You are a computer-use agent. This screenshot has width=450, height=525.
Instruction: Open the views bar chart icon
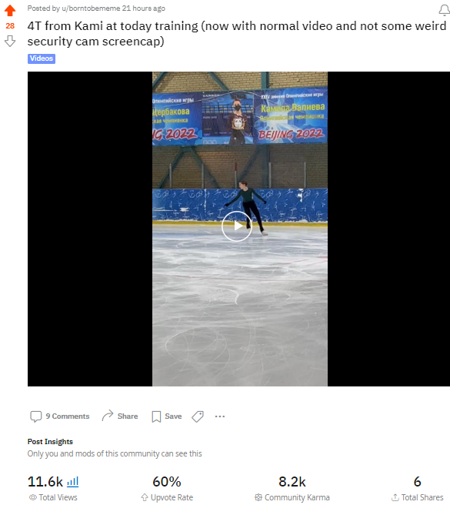coord(72,482)
